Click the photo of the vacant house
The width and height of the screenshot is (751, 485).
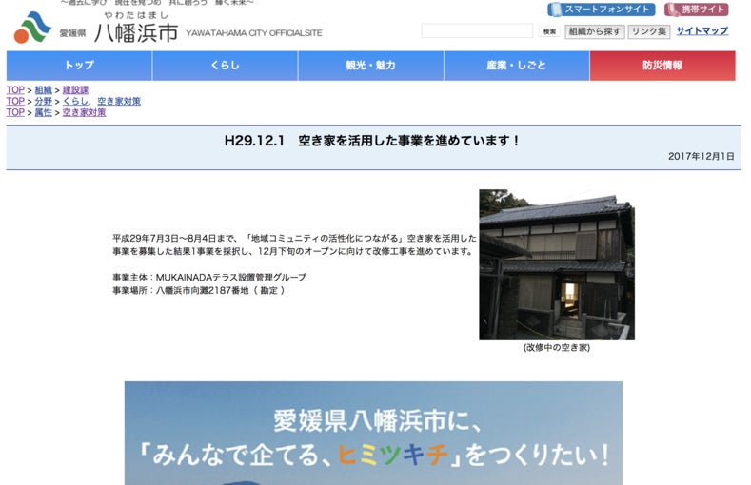(556, 264)
